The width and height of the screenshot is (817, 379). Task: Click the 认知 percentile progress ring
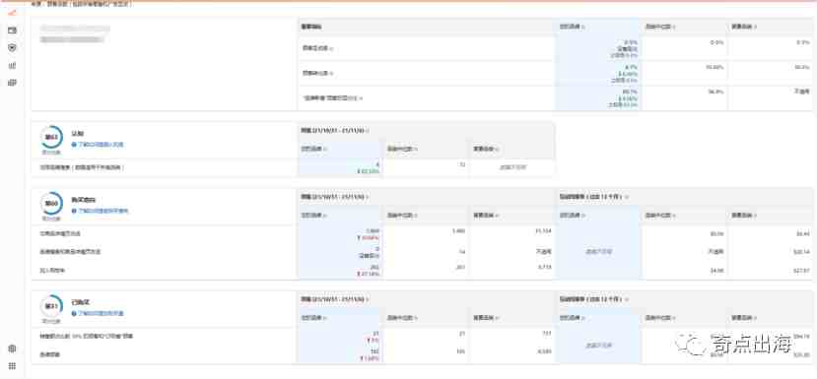pos(51,138)
